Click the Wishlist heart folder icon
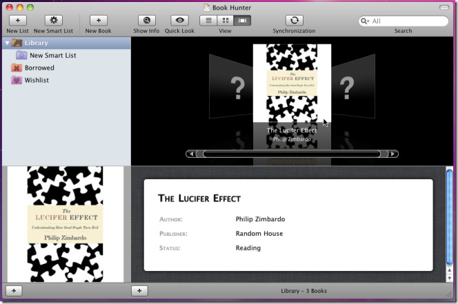 17,80
